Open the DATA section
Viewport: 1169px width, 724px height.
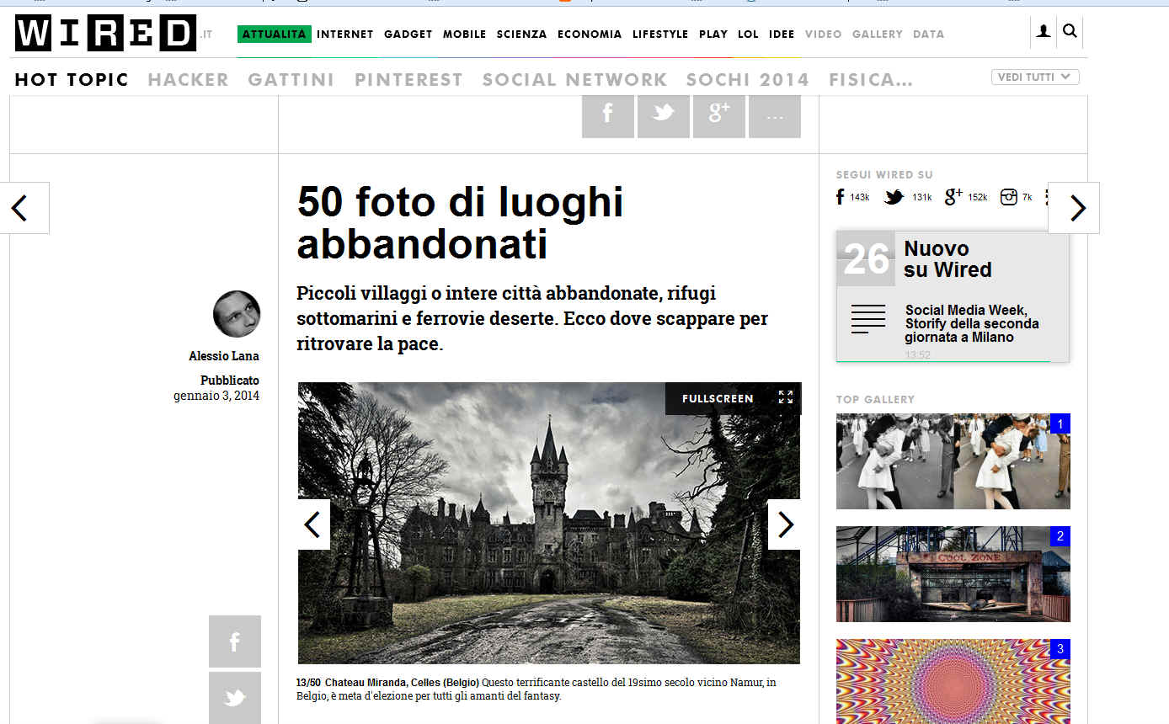pos(929,34)
